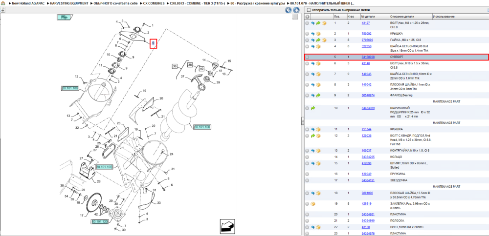489x236 pixels.
Task: Navigate to next diagram with right arrow
Action: tap(296, 10)
